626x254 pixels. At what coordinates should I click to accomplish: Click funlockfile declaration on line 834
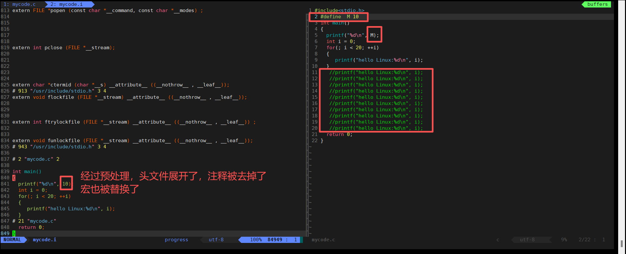tap(133, 141)
